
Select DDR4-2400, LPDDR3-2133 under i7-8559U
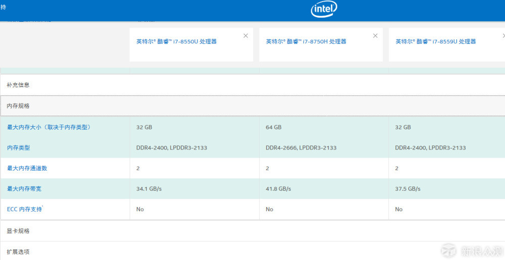tap(431, 148)
